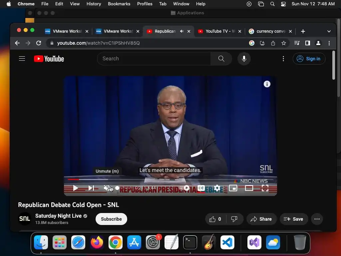Unmute the video with the speaker icon

pyautogui.click(x=107, y=188)
